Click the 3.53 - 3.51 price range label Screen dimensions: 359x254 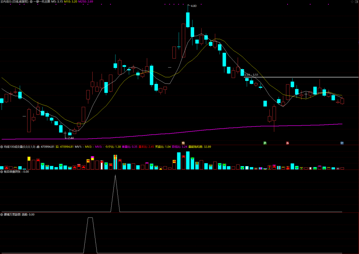point(251,75)
